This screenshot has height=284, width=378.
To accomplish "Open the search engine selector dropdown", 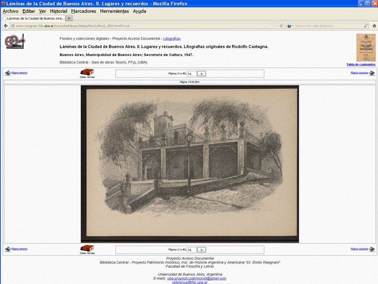I will point(290,26).
